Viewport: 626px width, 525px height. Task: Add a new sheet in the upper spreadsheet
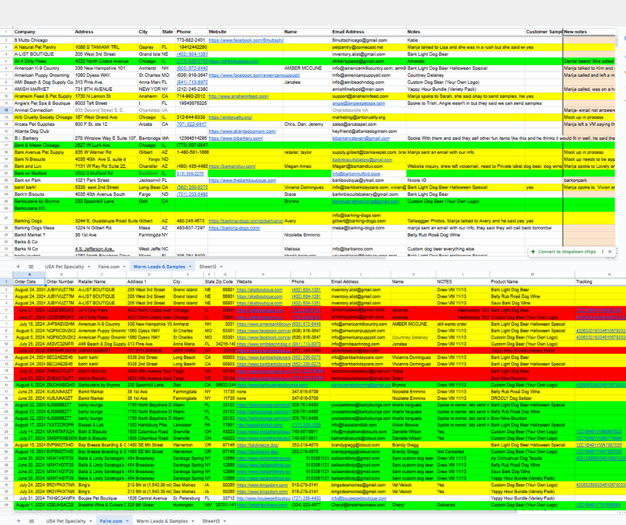(x=18, y=266)
